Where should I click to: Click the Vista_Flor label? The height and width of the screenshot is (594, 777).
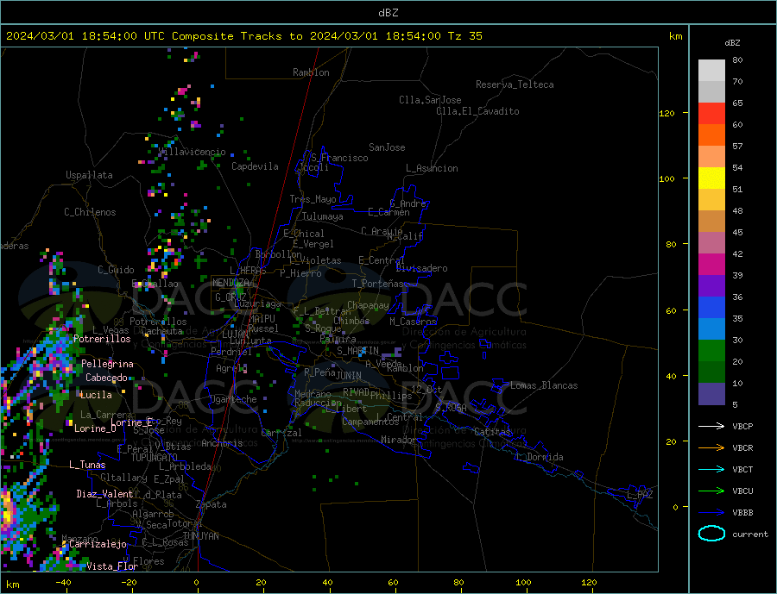112,566
